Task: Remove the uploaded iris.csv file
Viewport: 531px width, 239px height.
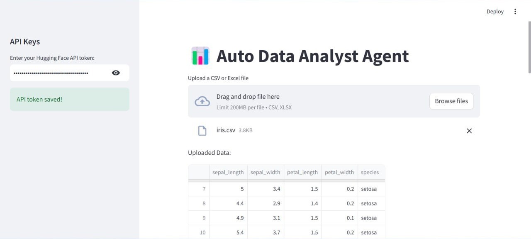Action: tap(469, 131)
